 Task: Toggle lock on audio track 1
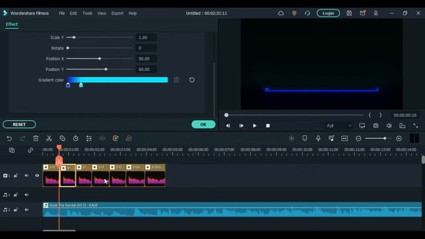[16, 195]
